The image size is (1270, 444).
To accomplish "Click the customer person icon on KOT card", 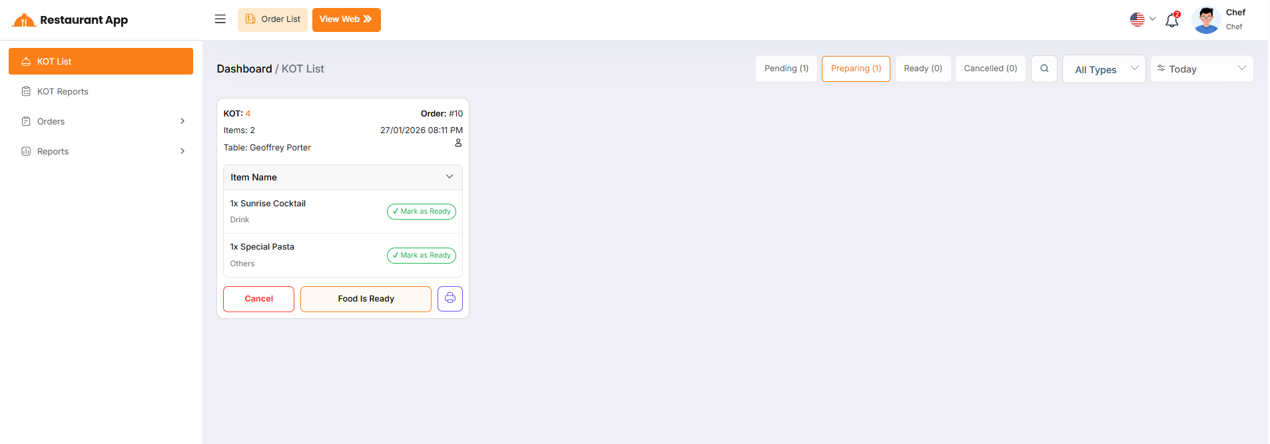I will (x=458, y=143).
